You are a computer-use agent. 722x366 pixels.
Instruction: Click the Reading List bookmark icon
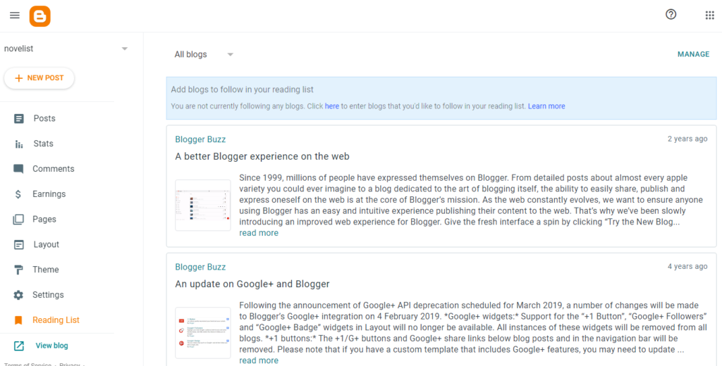point(18,320)
